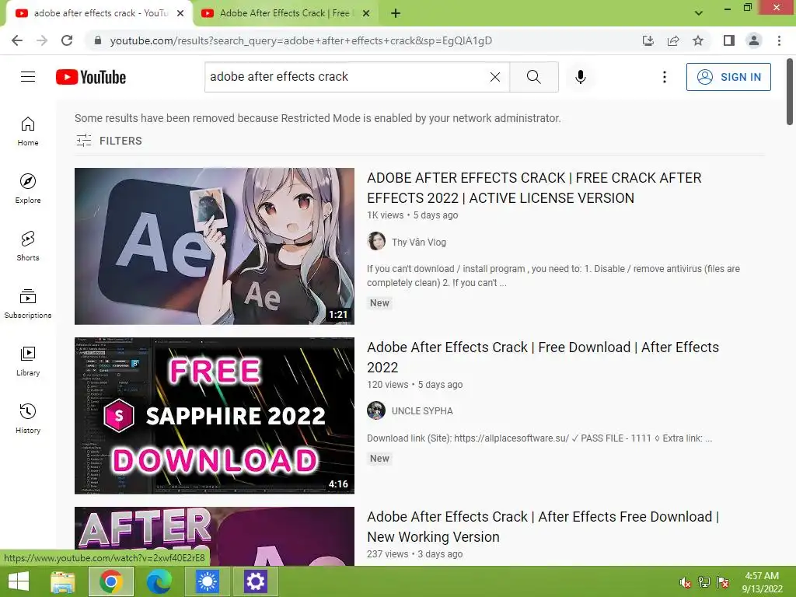Click '120 views • 5 days ago' text
796x597 pixels.
coord(415,384)
